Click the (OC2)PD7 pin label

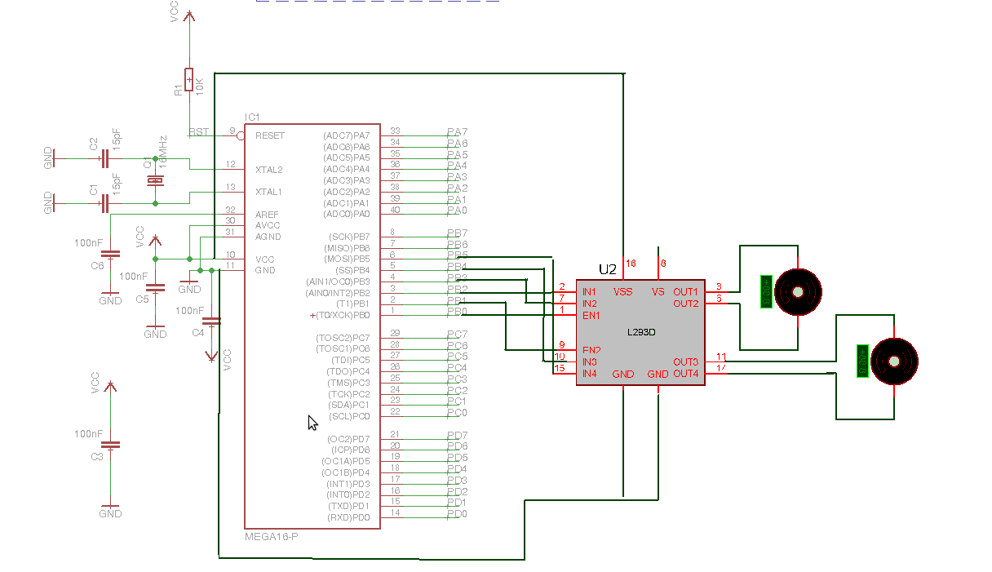[x=348, y=439]
